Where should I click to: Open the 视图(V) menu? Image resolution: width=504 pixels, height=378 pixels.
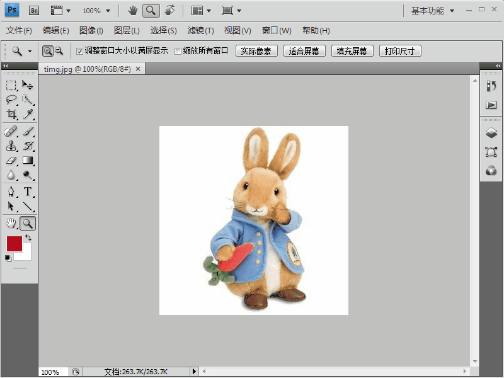point(238,30)
